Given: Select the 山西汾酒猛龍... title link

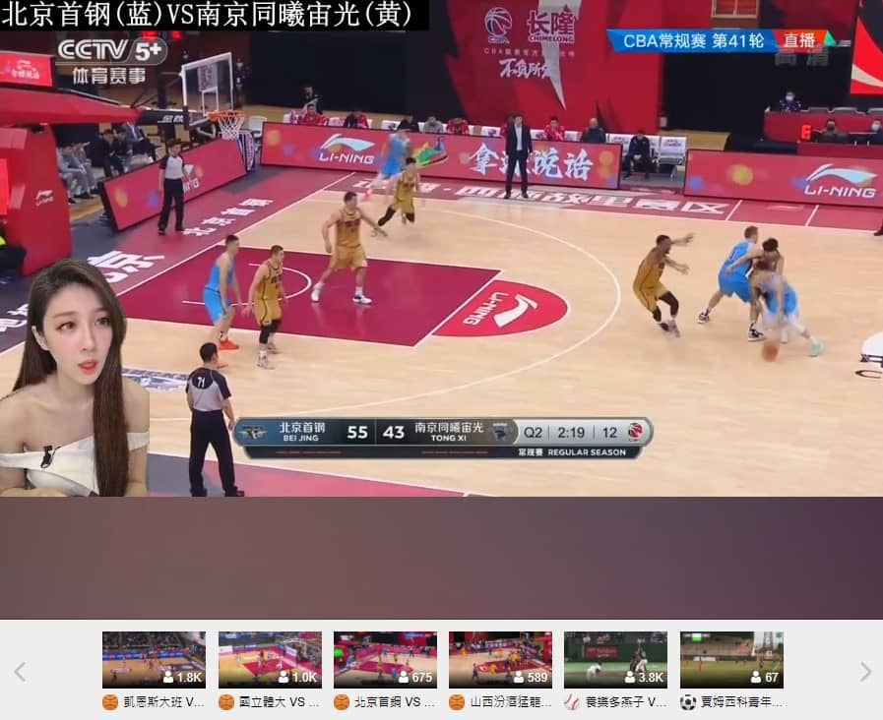Looking at the screenshot, I should 511,702.
